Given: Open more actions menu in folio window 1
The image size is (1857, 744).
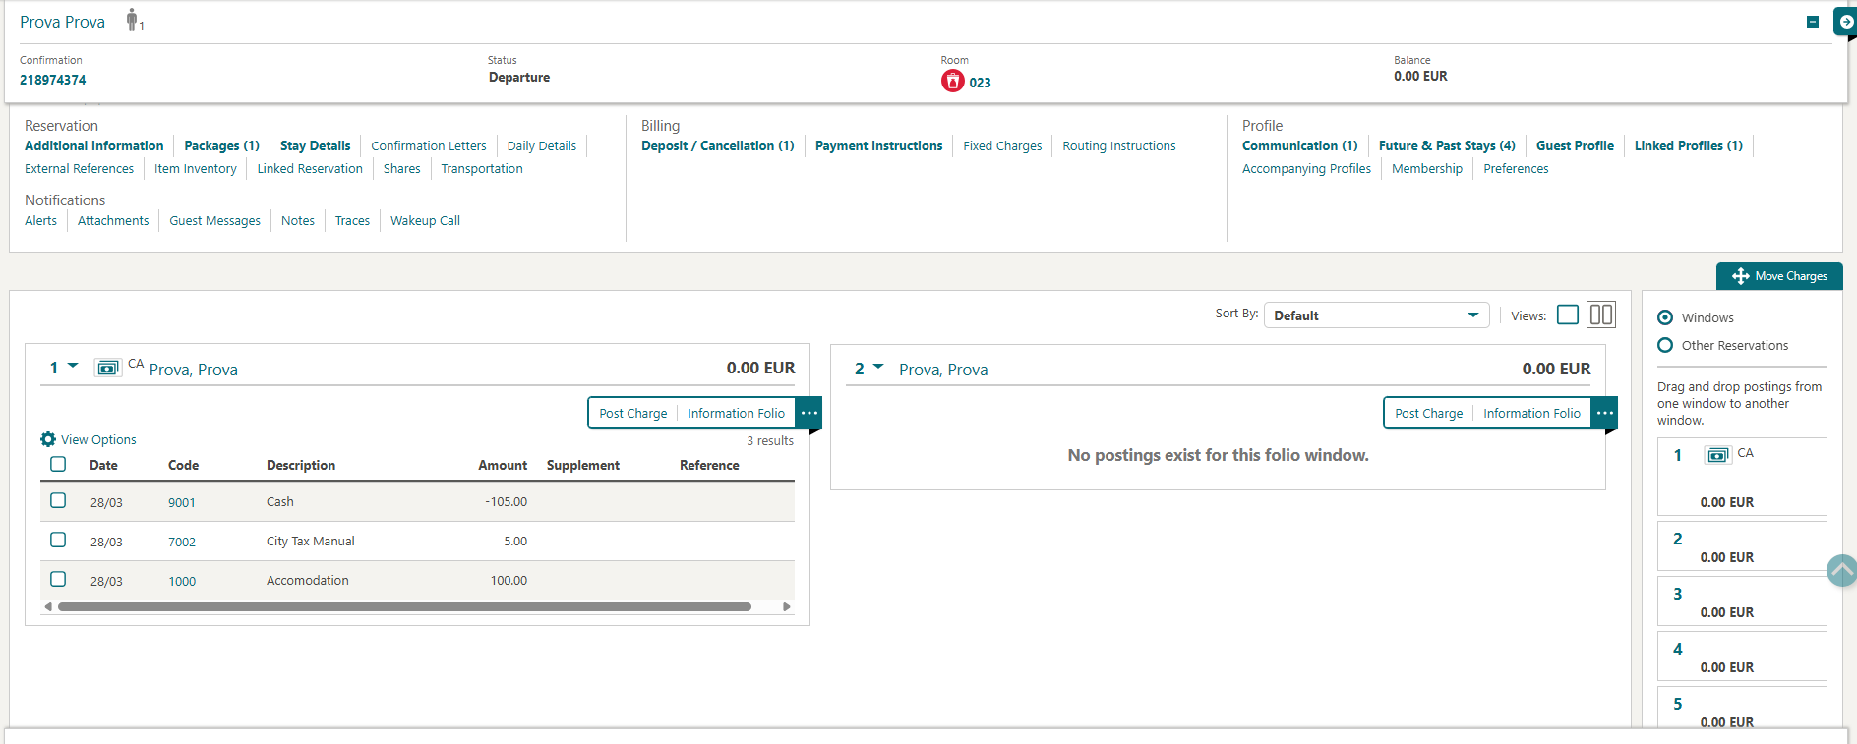Looking at the screenshot, I should pos(809,413).
